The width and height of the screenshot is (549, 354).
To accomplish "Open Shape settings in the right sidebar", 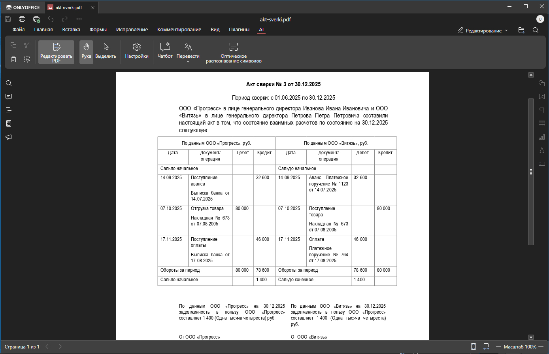I will [542, 83].
